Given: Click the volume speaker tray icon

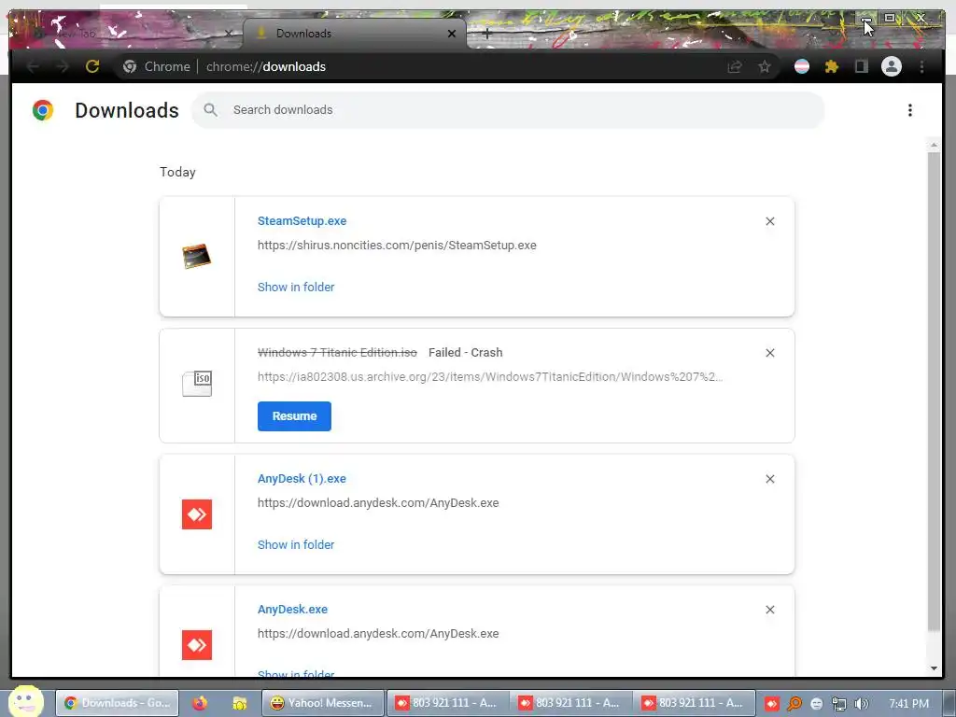Looking at the screenshot, I should 862,704.
